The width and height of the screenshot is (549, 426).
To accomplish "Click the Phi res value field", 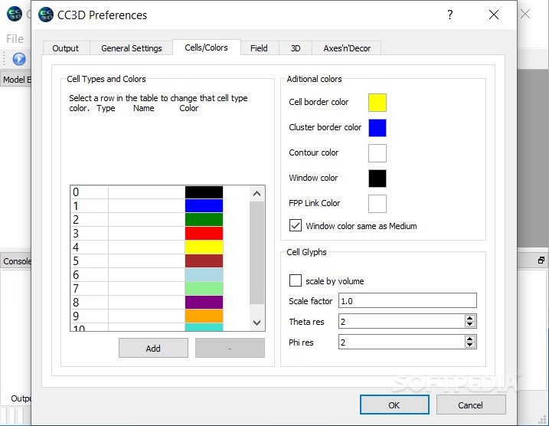I will (401, 342).
